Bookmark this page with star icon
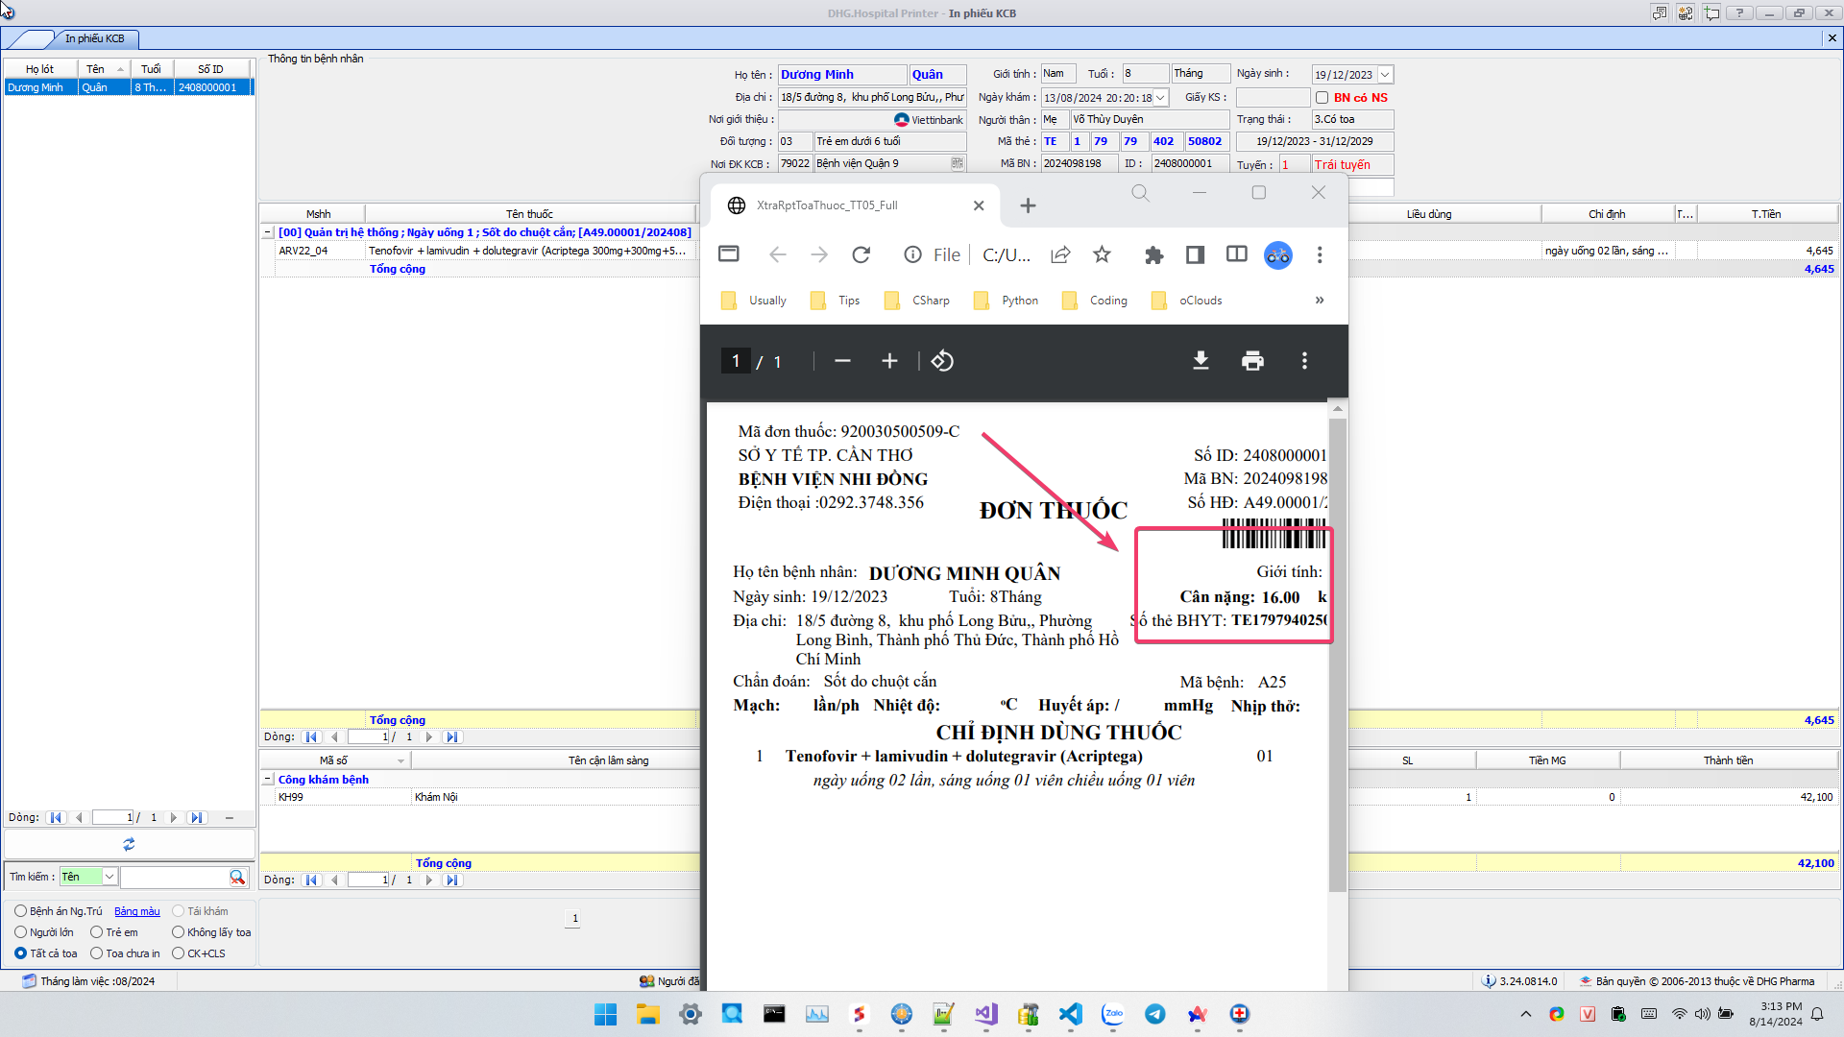This screenshot has height=1037, width=1844. 1102,254
